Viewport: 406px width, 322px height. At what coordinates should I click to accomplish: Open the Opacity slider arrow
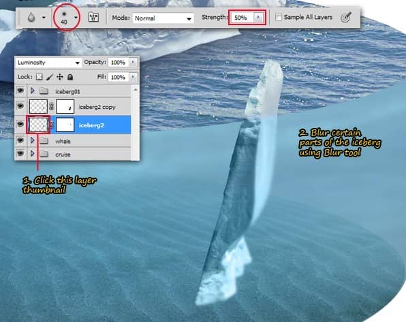pyautogui.click(x=133, y=63)
